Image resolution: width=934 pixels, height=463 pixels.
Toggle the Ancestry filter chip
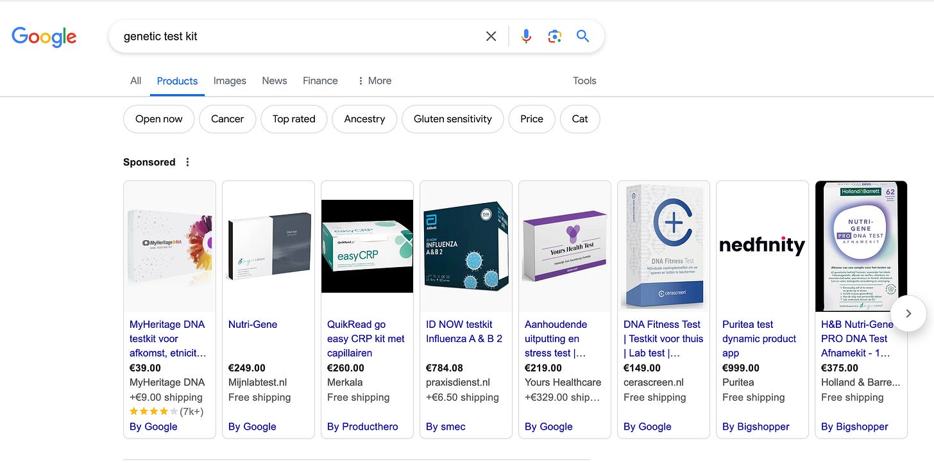coord(364,119)
